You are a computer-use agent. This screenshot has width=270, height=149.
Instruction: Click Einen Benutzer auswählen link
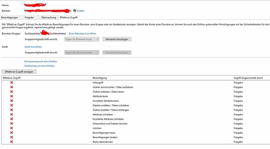tap(82, 33)
